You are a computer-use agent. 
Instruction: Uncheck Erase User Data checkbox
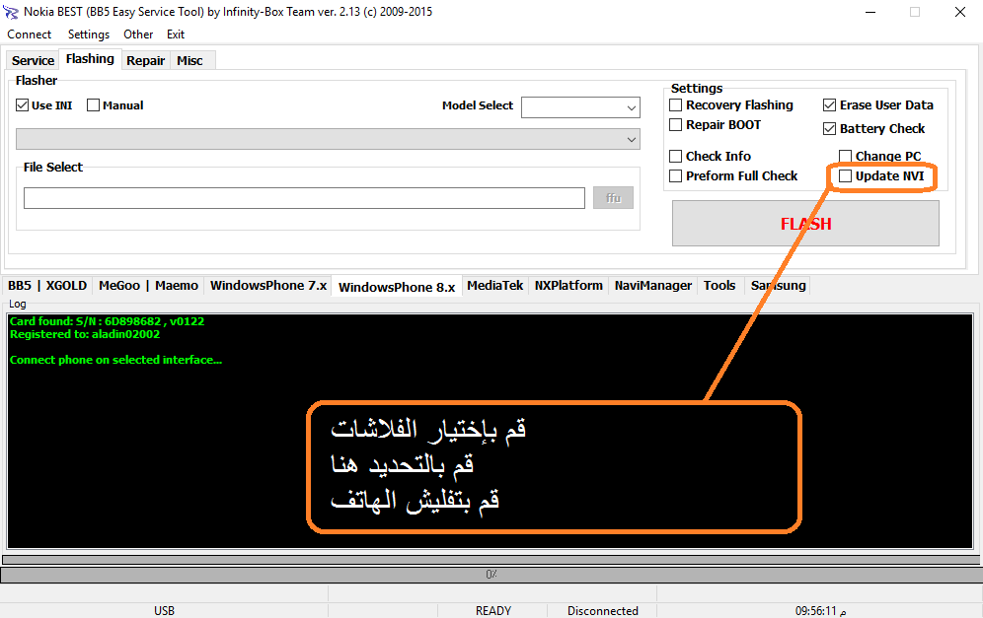coord(829,105)
